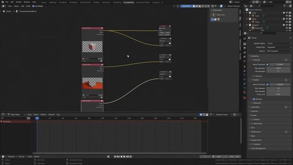
Task: Open the Window menu
Action: coord(27,2)
